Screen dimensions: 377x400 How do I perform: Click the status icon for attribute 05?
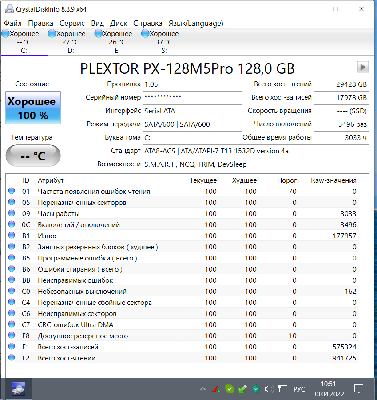click(12, 202)
